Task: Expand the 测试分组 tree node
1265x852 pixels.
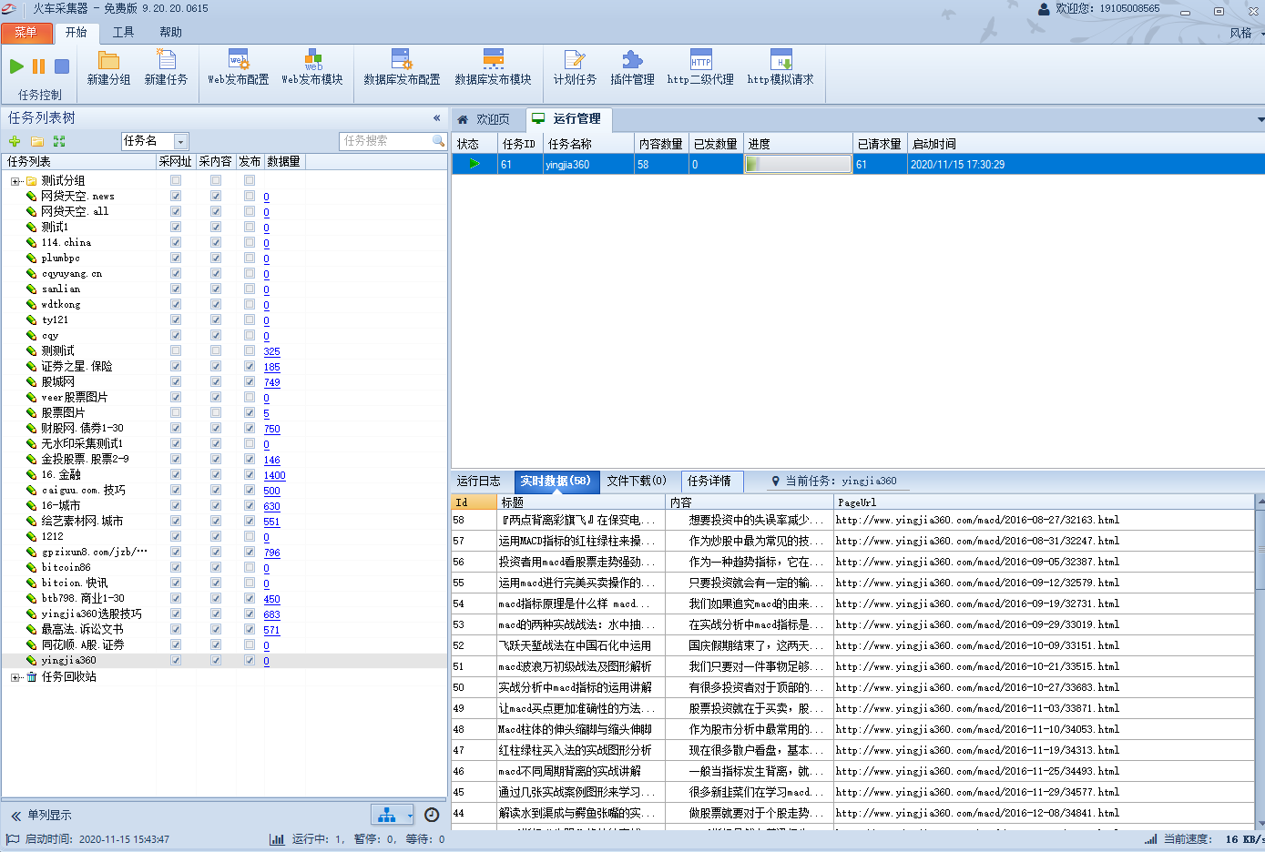Action: [x=15, y=181]
